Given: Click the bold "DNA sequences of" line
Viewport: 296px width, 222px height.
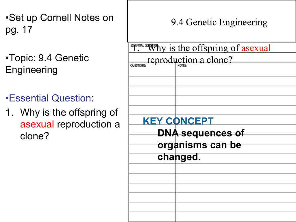Looking at the screenshot, I should coord(201,133).
